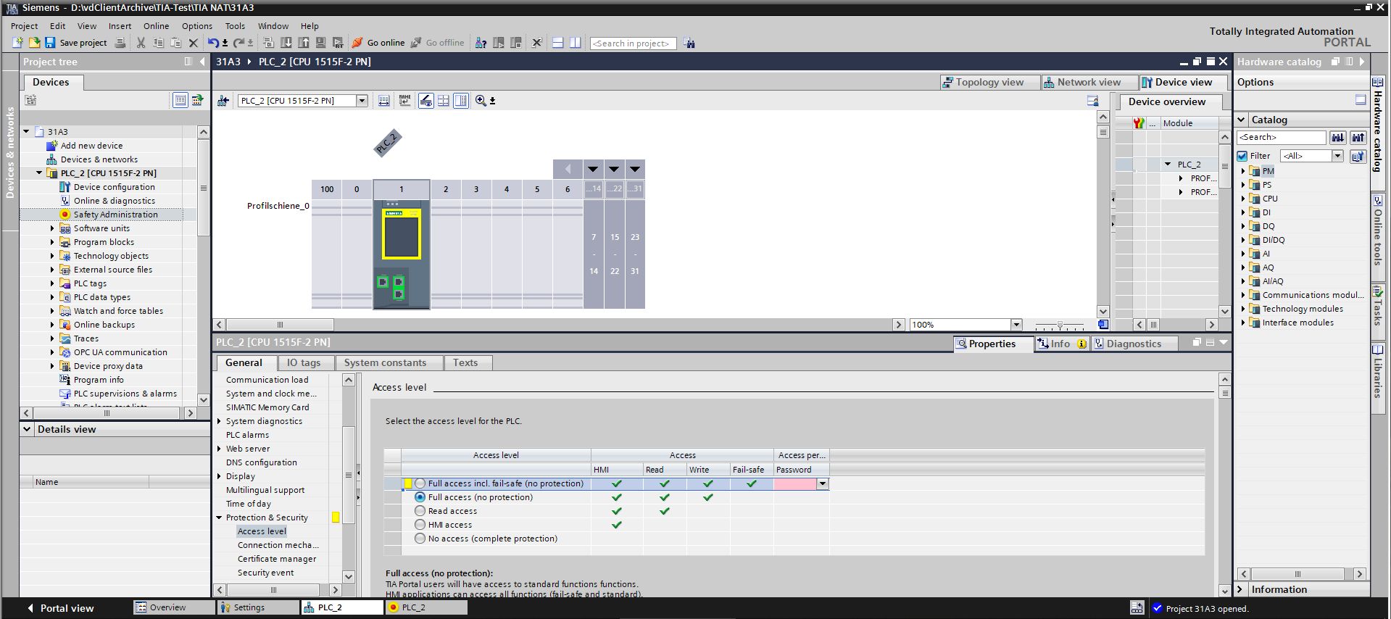Click the Undo arrow icon

point(212,43)
